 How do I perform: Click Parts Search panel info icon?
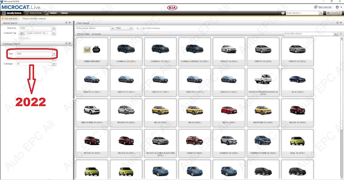click(337, 23)
